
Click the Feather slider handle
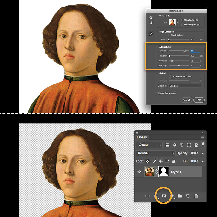(x=169, y=56)
